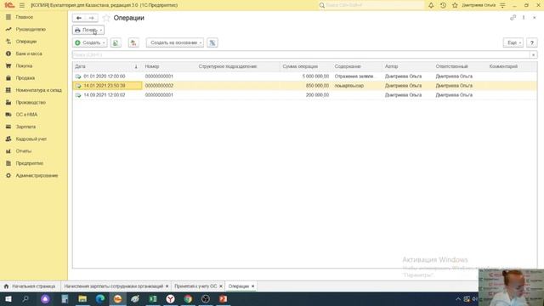544x306 pixels.
Task: Go forward with the right arrow
Action: pyautogui.click(x=91, y=18)
